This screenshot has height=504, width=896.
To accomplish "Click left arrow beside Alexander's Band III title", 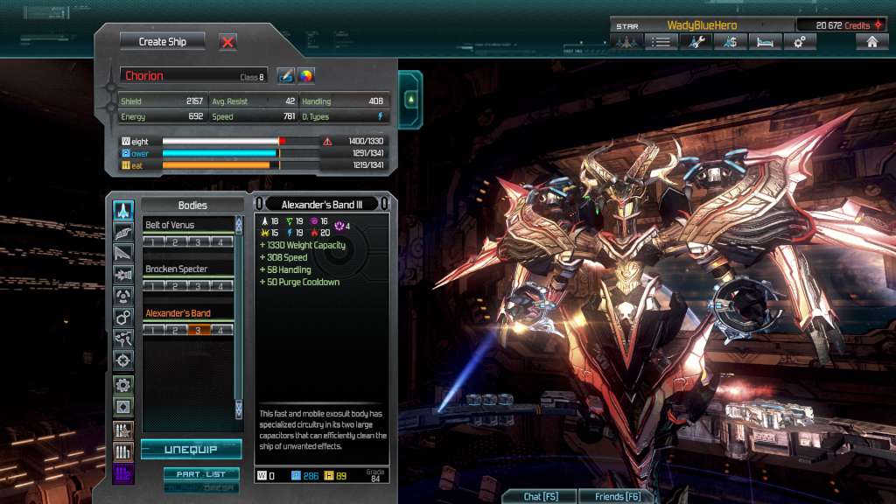I will coord(259,203).
